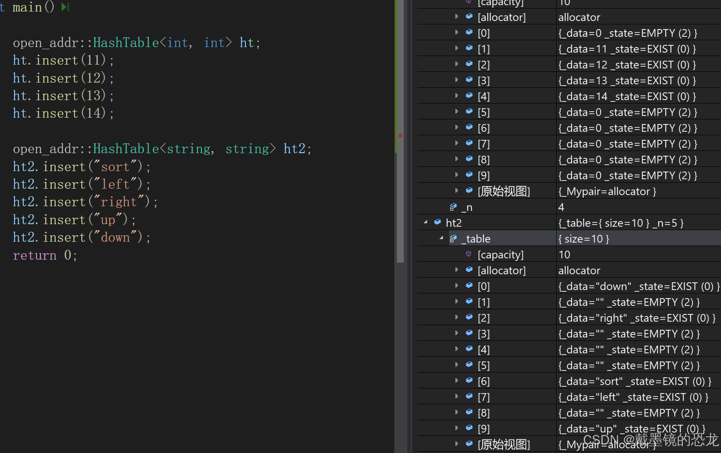Click the _table field icon under ht2
721x453 pixels.
pyautogui.click(x=453, y=239)
